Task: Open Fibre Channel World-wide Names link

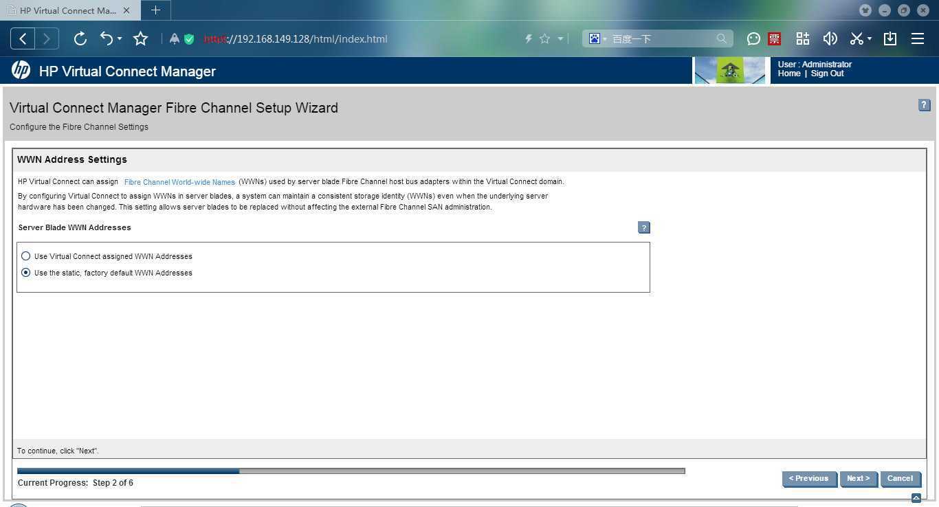Action: (x=179, y=182)
